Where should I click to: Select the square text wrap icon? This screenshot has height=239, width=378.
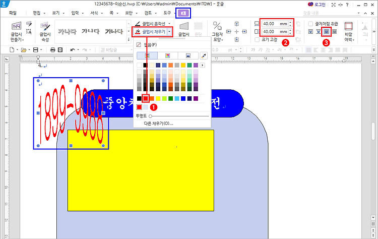pos(311,32)
